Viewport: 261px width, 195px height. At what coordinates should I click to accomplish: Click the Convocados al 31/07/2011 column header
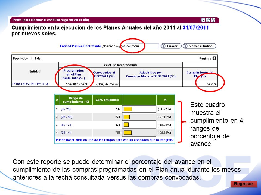click(x=104, y=74)
